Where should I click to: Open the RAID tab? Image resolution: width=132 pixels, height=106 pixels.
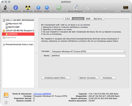pos(88,19)
